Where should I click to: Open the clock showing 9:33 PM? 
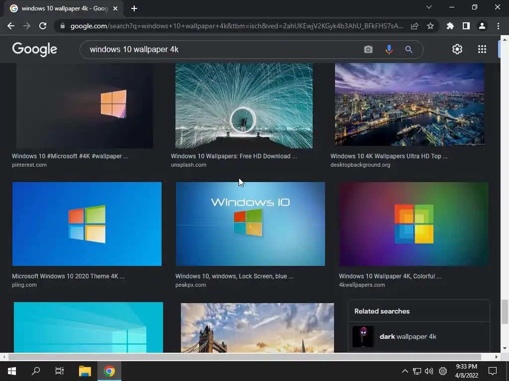point(466,371)
